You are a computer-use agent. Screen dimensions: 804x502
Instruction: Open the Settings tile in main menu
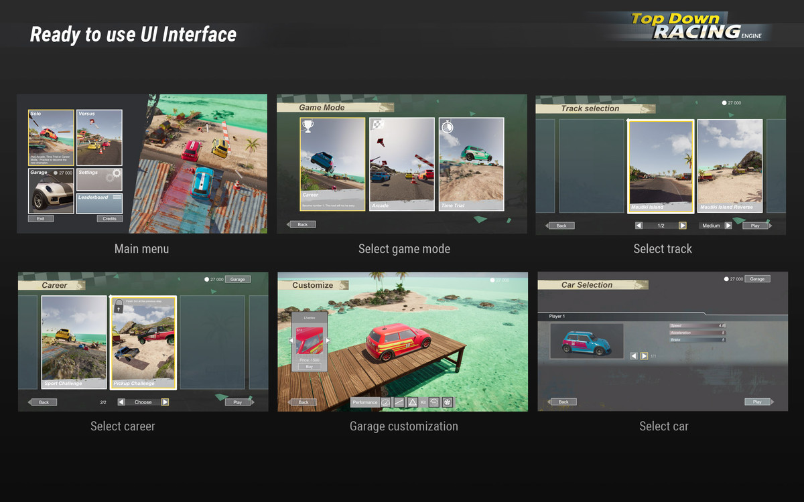pos(99,179)
